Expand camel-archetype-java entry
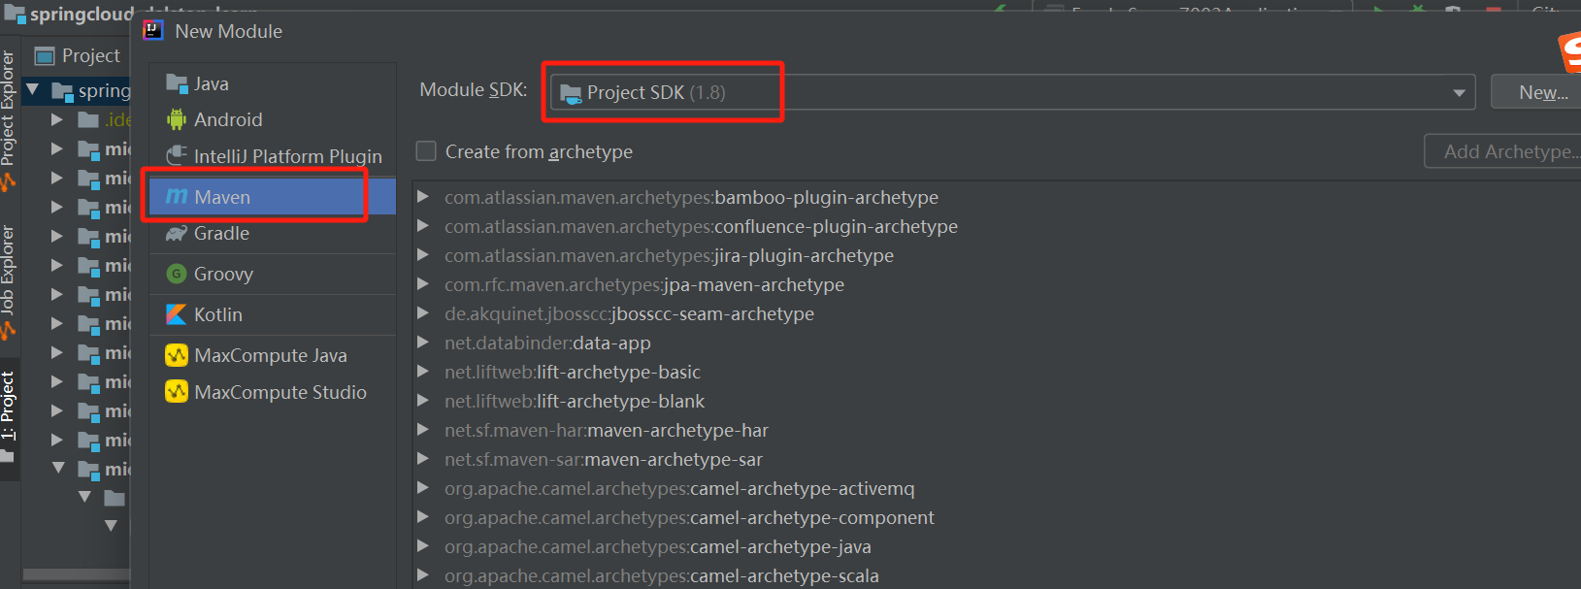The width and height of the screenshot is (1581, 589). pyautogui.click(x=423, y=546)
